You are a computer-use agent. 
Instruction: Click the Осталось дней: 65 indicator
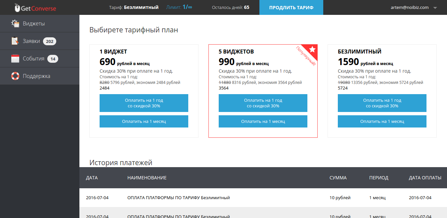pos(231,7)
